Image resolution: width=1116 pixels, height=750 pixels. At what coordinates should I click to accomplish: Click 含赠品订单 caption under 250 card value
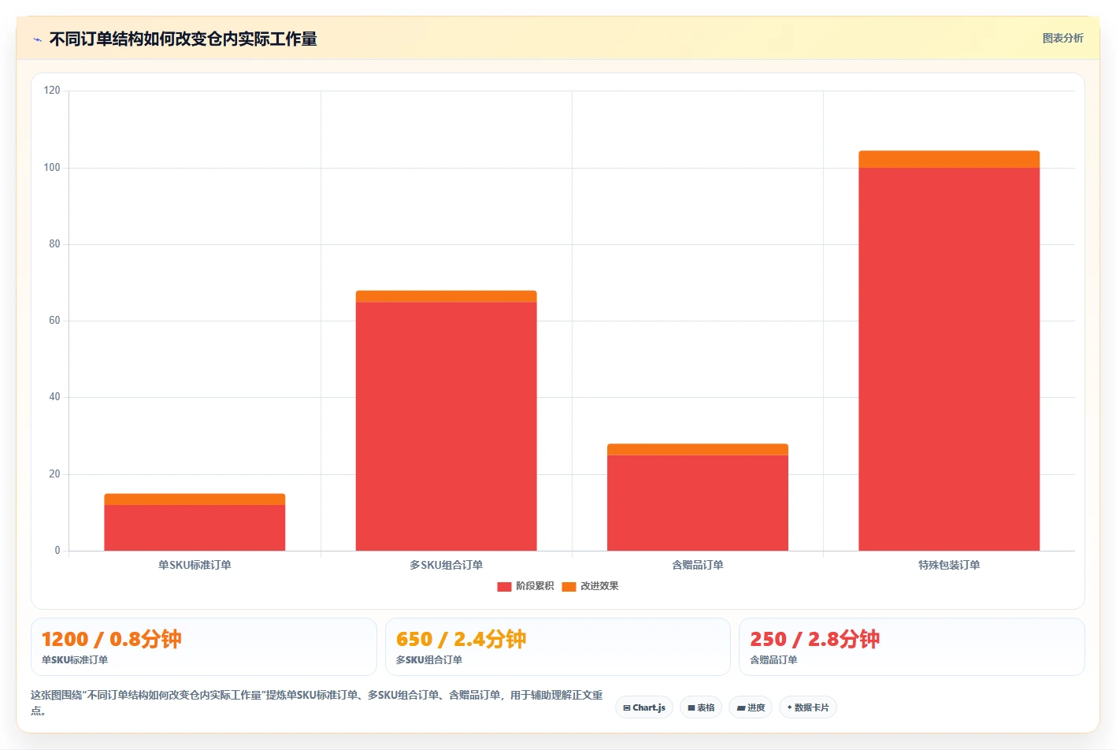pyautogui.click(x=773, y=660)
